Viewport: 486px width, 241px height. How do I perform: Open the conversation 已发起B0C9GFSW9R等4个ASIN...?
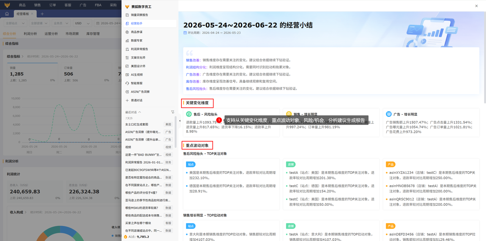pos(148,170)
